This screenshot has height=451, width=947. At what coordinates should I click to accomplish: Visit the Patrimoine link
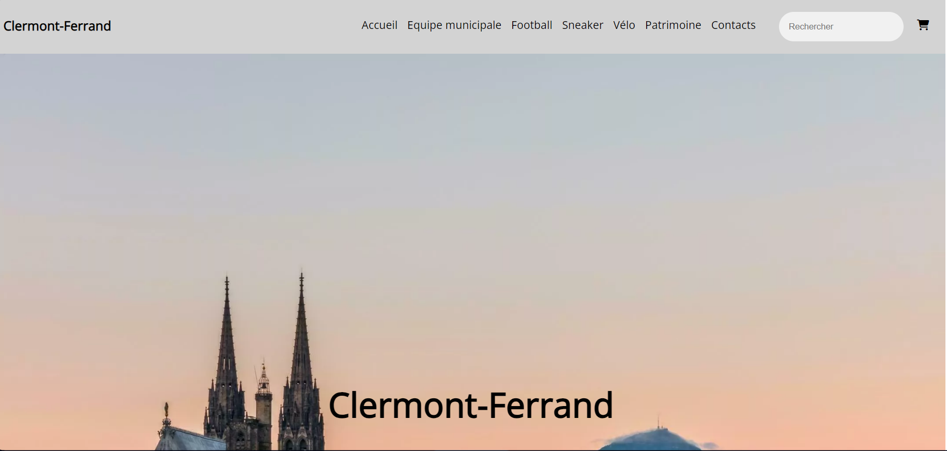click(x=673, y=25)
